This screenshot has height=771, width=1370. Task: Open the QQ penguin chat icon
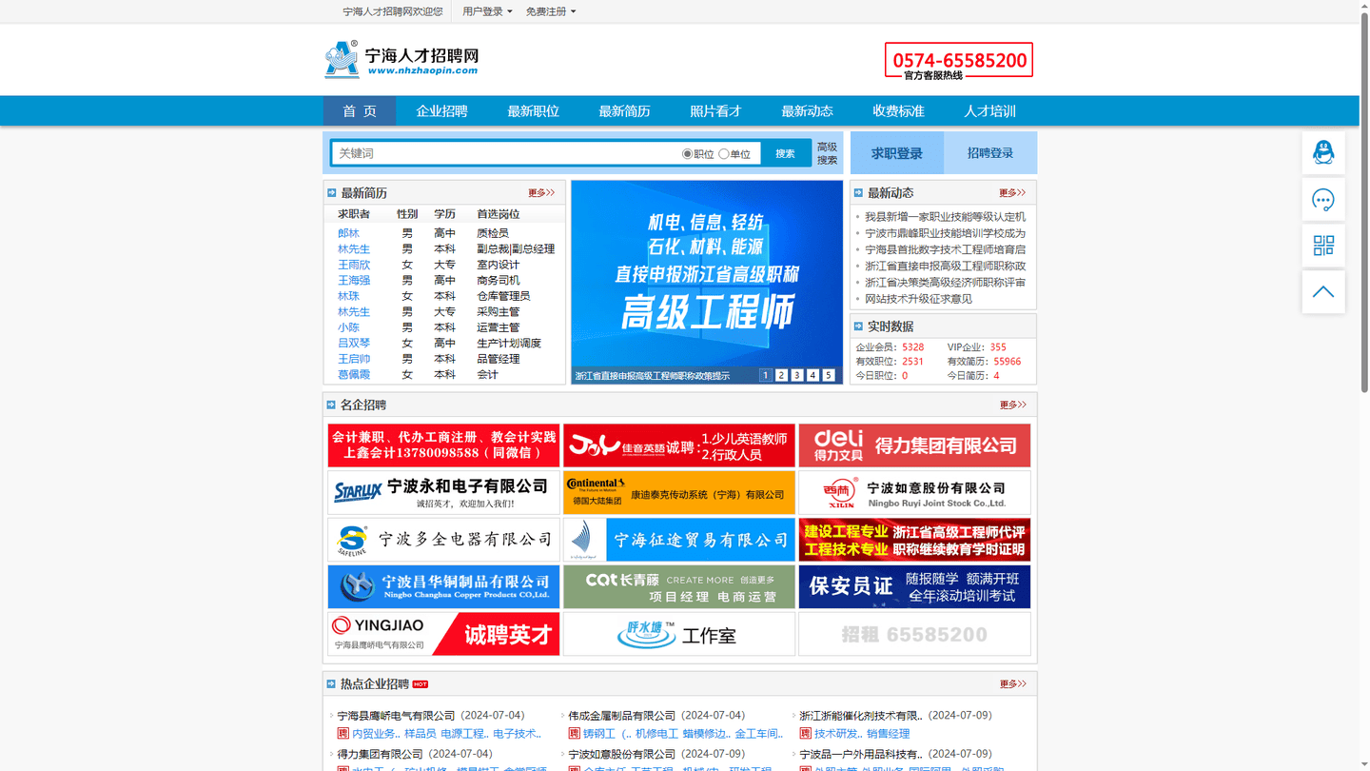[x=1323, y=152]
